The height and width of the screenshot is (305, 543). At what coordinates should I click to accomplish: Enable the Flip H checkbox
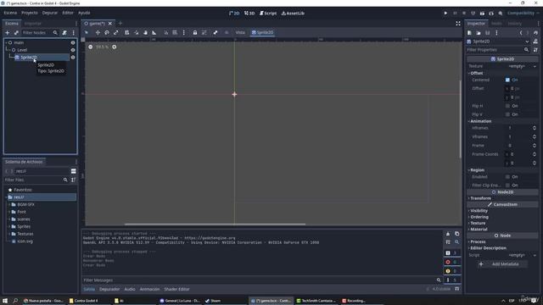coord(507,106)
